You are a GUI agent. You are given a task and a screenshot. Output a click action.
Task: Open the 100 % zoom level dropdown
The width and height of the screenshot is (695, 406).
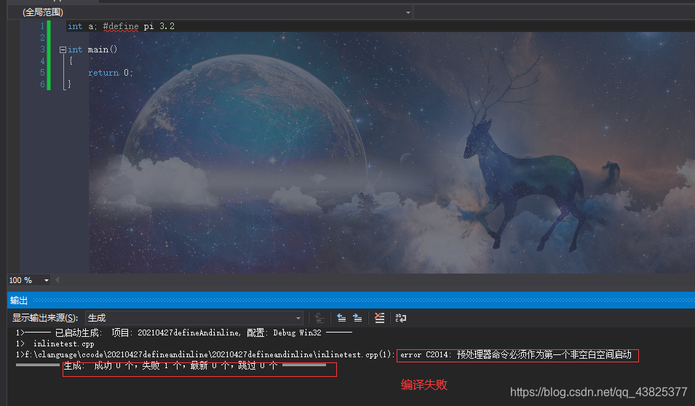pyautogui.click(x=29, y=280)
